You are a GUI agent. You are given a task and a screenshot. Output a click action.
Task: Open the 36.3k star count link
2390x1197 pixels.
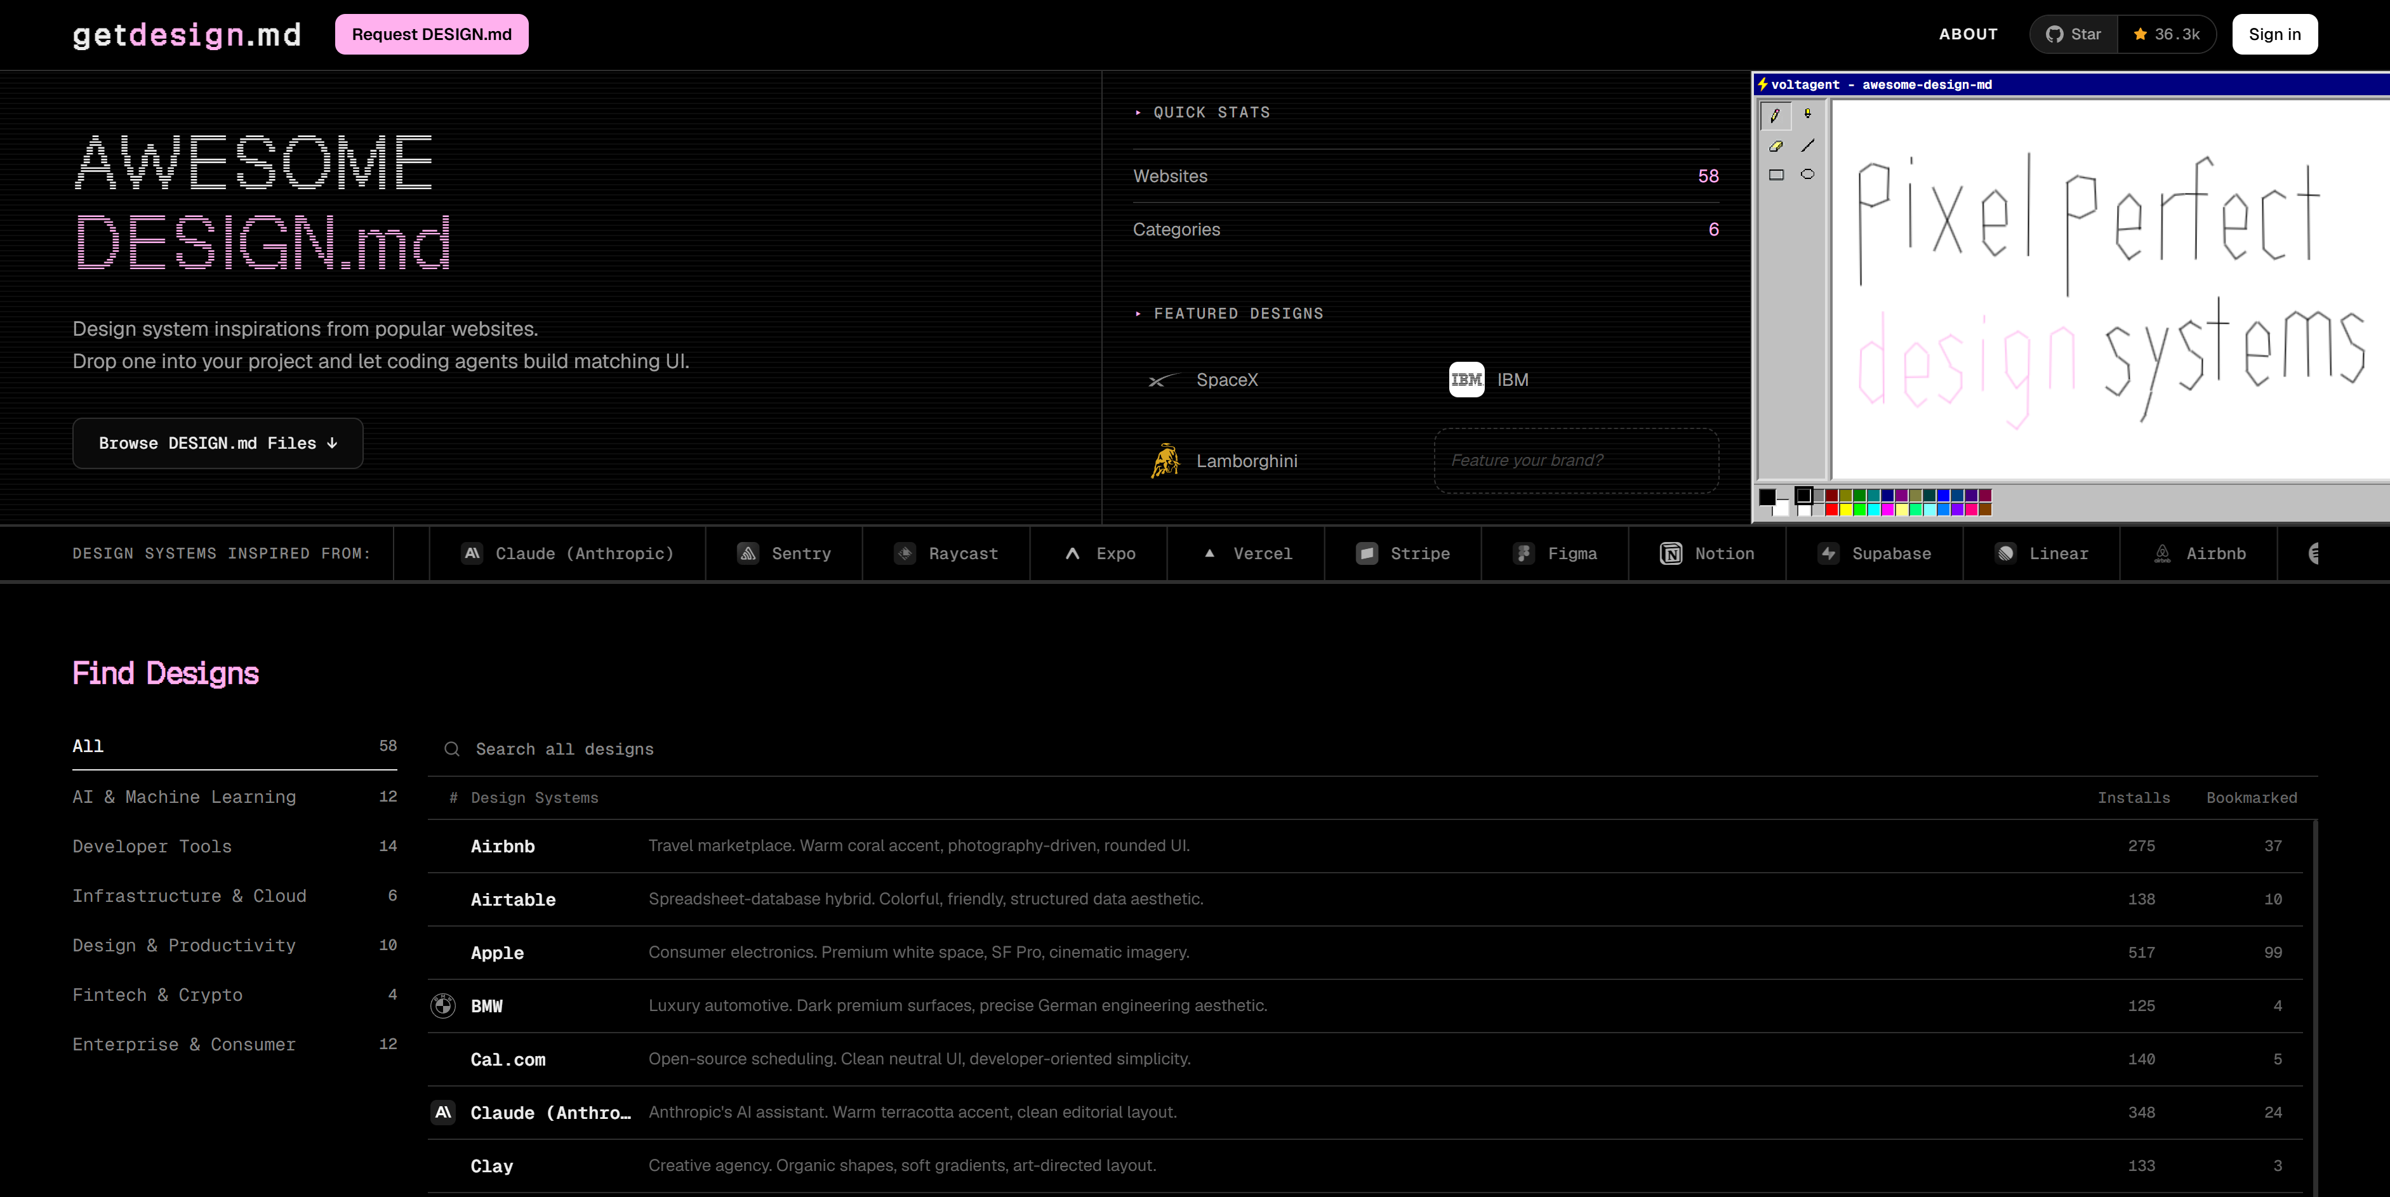tap(2167, 34)
